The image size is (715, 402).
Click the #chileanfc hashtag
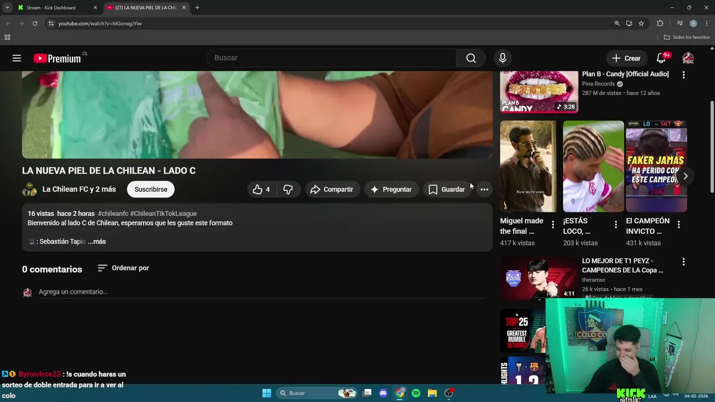pos(113,213)
